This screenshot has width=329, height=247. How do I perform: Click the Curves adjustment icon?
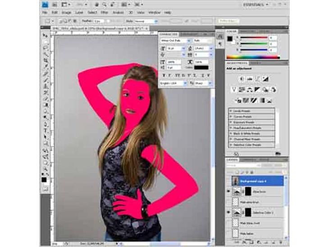257,78
